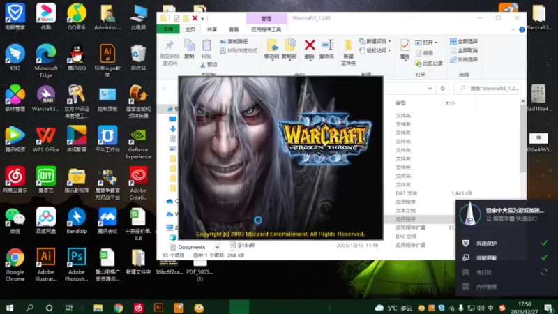This screenshot has height=314, width=558.
Task: Open the 文件 (File) menu tab
Action: (168, 29)
